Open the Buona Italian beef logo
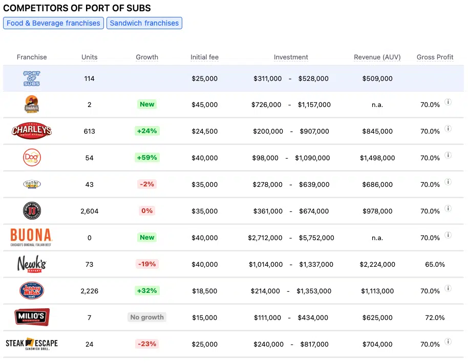This screenshot has height=363, width=468. point(32,238)
